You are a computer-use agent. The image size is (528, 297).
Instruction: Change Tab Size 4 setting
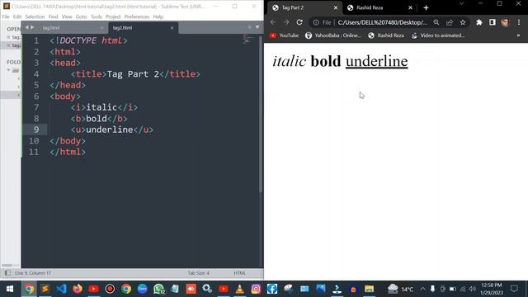pos(198,273)
